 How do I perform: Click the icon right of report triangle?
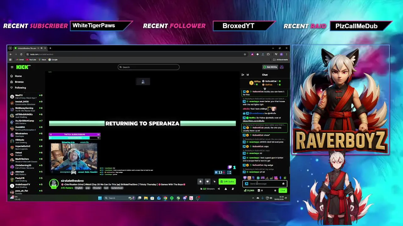(233, 189)
